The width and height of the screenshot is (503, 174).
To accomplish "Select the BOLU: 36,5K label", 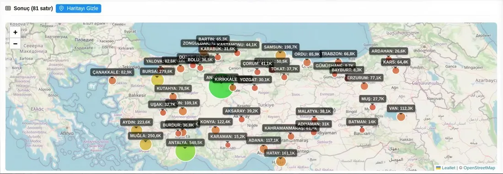I will pyautogui.click(x=200, y=60).
